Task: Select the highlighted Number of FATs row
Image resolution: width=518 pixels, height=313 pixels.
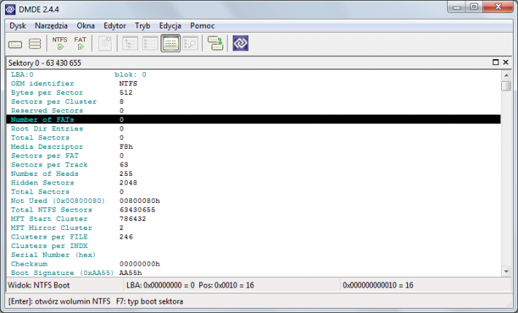Action: point(253,120)
